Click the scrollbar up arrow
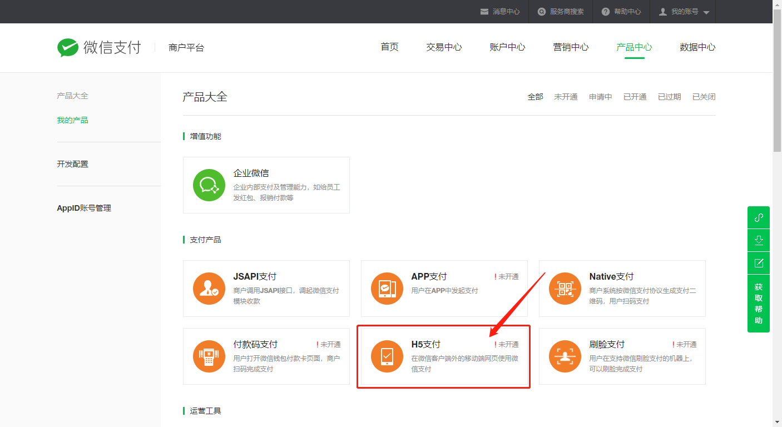Screen dimensions: 782x427 click(x=778, y=4)
